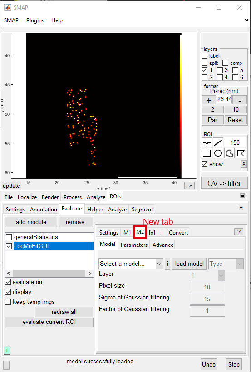This screenshot has height=372, width=251.
Task: Toggle the comp checkbox
Action: coord(225,63)
